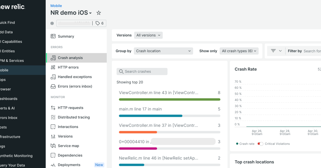Image resolution: width=321 pixels, height=168 pixels.
Task: Click the Mobile breadcrumb link
Action: click(56, 6)
